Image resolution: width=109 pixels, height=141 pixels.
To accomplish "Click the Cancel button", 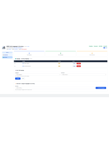I will [23, 79].
